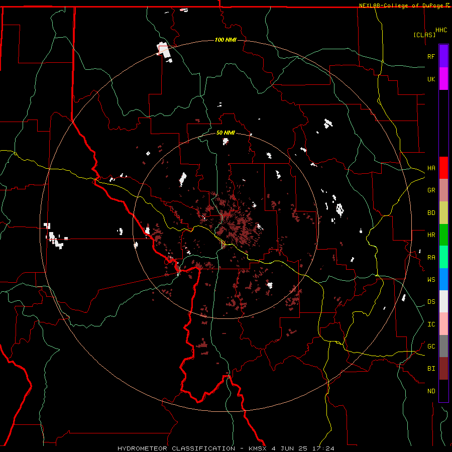Screen dimensions: 452x452
Task: Click the WS legend label
Action: click(431, 280)
